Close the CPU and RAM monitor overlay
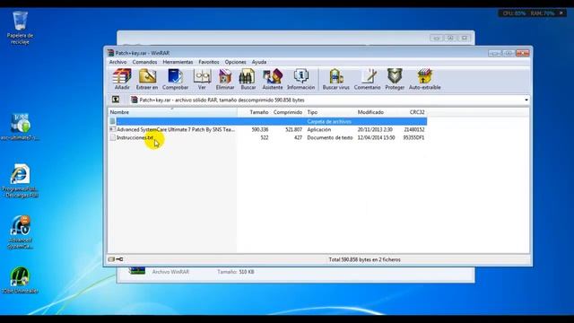Image resolution: width=574 pixels, height=323 pixels. coord(561,13)
